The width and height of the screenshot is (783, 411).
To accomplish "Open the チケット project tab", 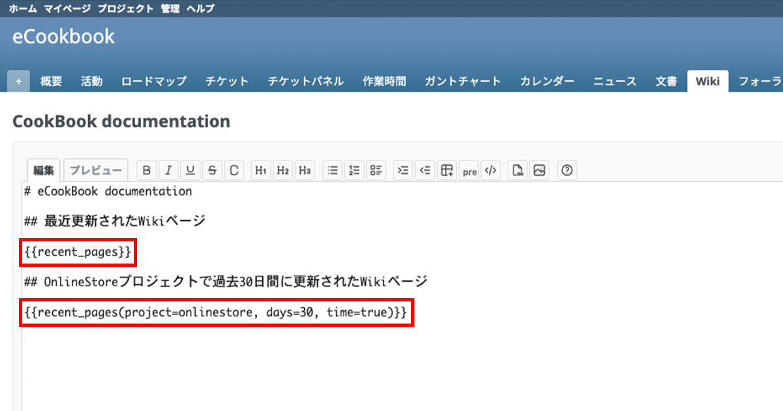I will pos(226,82).
